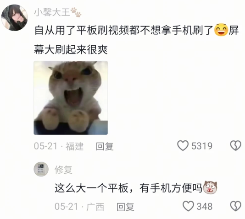Reply to the comment from 福建

(x=105, y=146)
